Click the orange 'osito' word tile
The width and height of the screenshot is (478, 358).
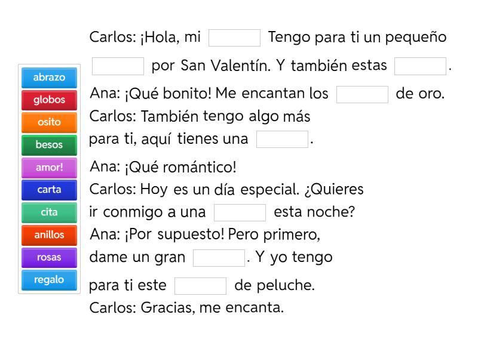pos(49,122)
